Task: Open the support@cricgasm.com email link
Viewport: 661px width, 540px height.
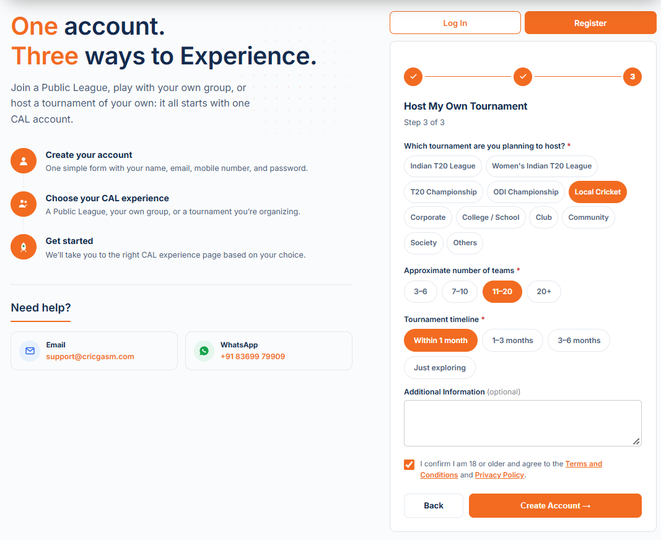Action: (x=90, y=357)
